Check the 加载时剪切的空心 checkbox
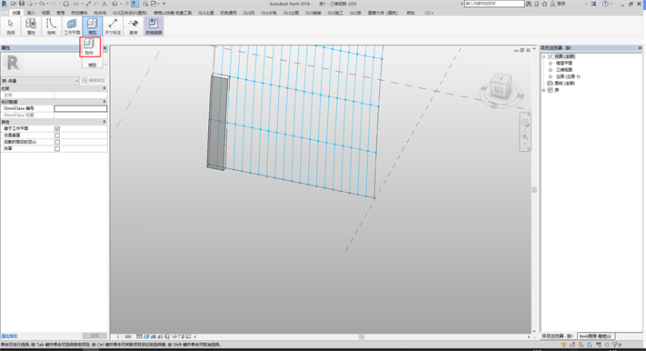646x351 pixels. (57, 142)
